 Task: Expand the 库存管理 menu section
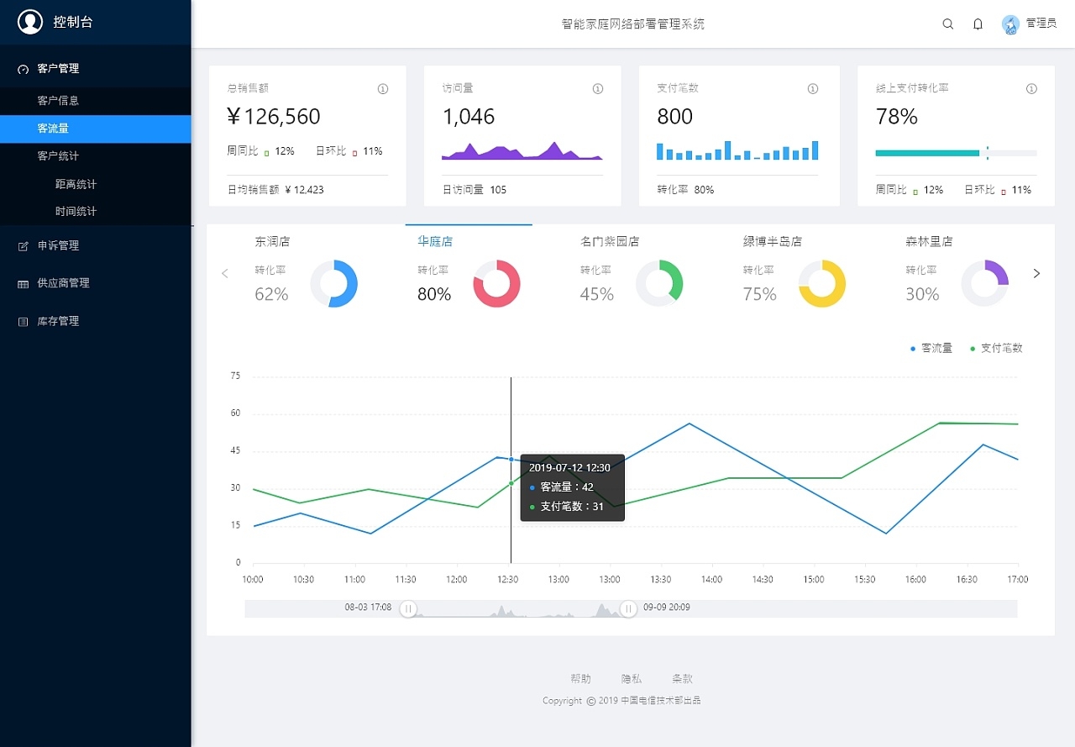click(96, 321)
